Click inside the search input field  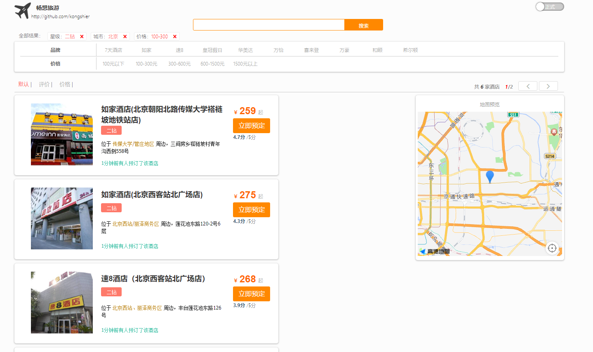(x=268, y=25)
